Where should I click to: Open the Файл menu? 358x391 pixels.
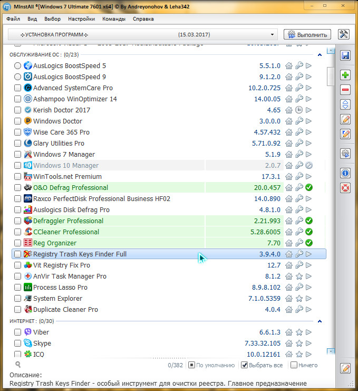coord(13,19)
